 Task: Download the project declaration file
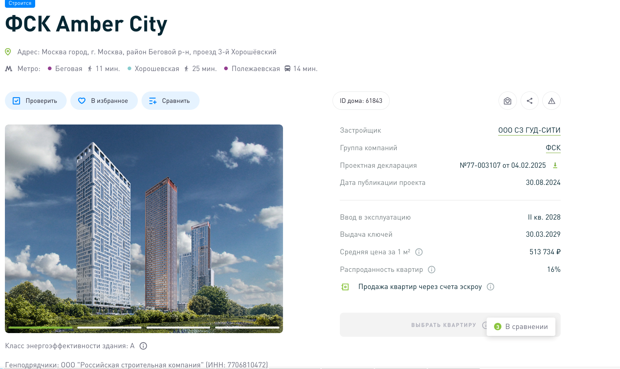(555, 165)
